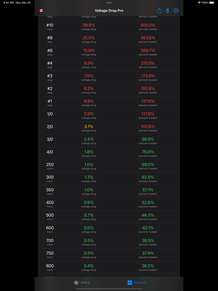The image size is (218, 291).
Task: Open the calculator icon in the header
Action: [x=168, y=11]
